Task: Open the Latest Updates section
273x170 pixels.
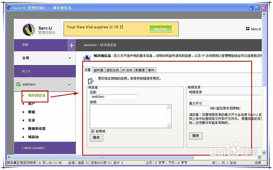Action: [x=45, y=148]
